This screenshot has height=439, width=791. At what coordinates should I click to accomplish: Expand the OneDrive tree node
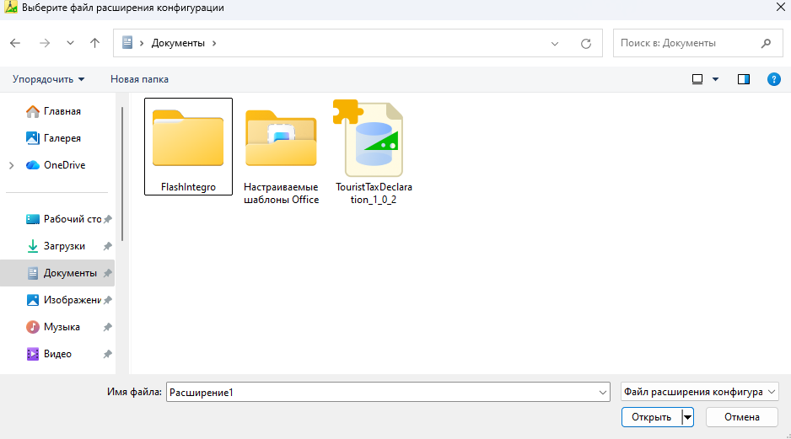click(12, 165)
